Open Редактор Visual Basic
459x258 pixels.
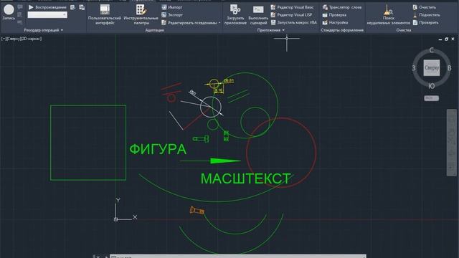[292, 7]
